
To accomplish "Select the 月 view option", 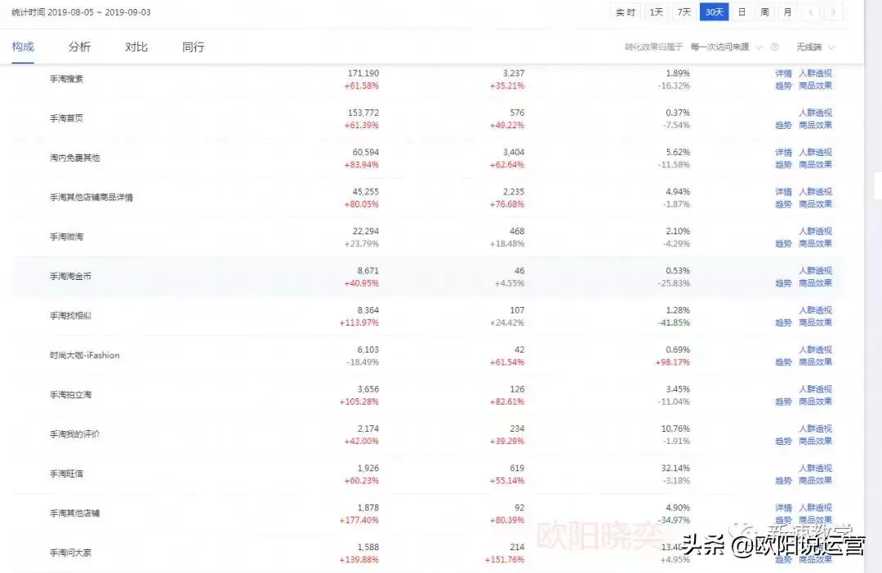I will pyautogui.click(x=786, y=12).
